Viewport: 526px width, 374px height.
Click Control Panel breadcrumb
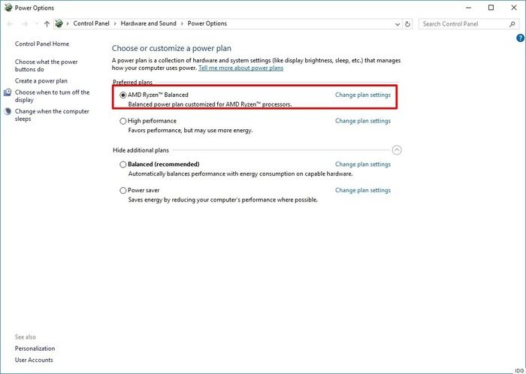(x=91, y=23)
